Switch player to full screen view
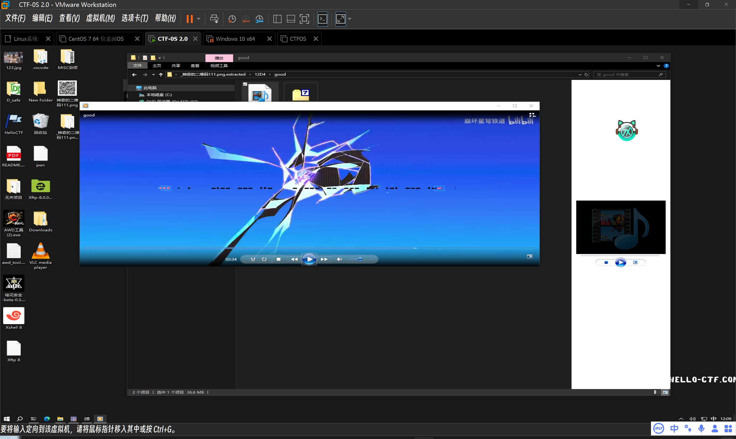 (530, 257)
